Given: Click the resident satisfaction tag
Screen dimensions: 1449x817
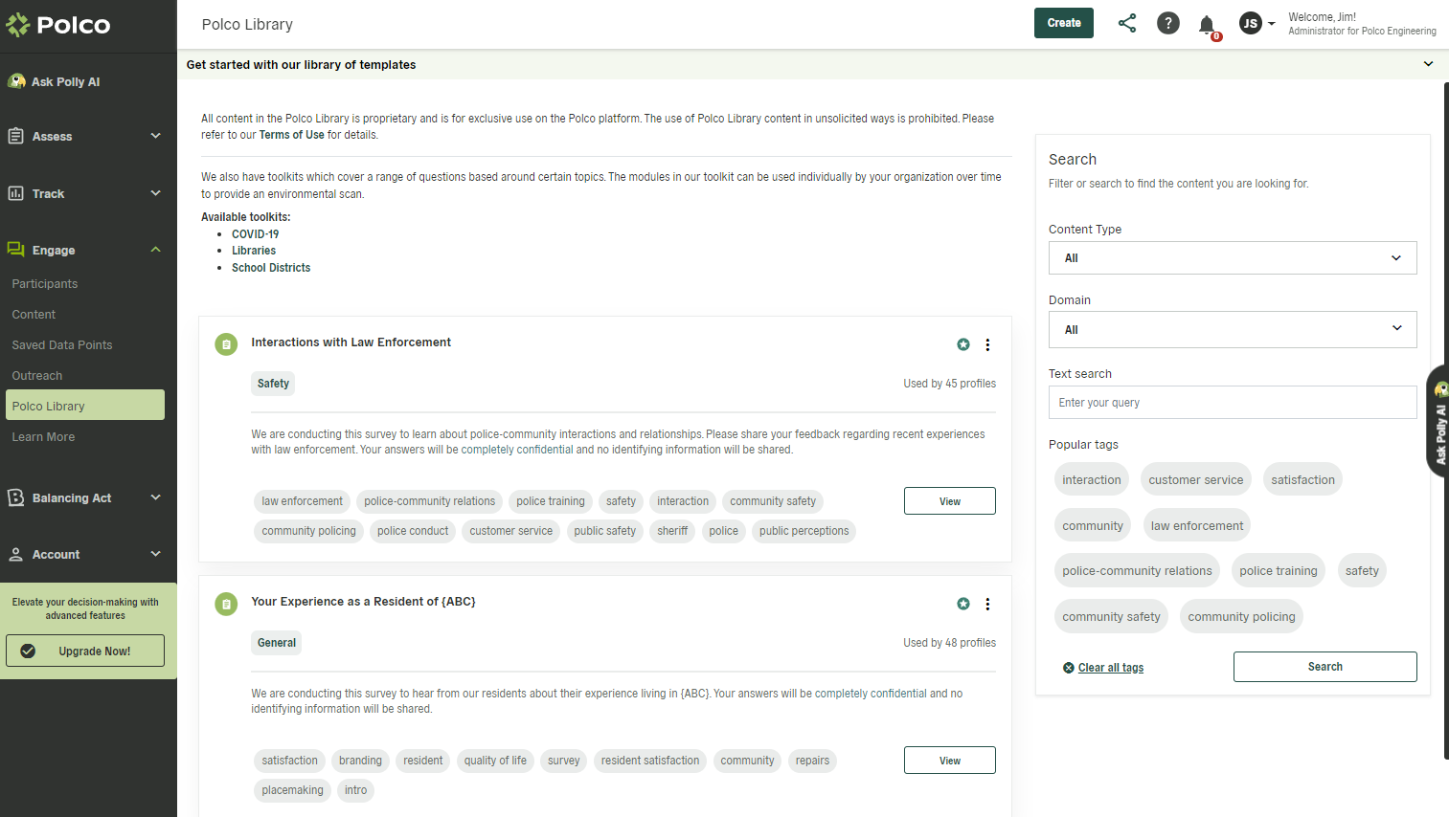Looking at the screenshot, I should point(650,761).
